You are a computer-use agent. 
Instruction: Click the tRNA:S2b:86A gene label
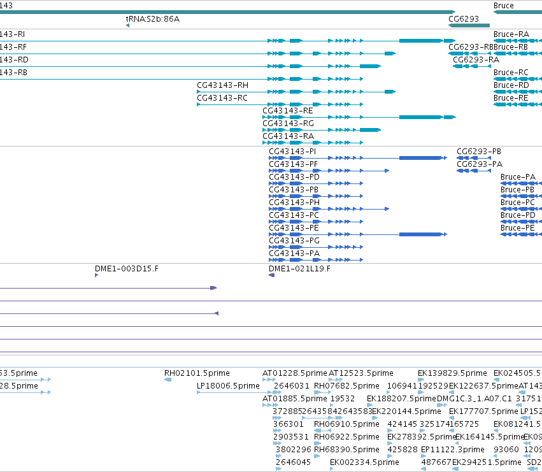152,19
